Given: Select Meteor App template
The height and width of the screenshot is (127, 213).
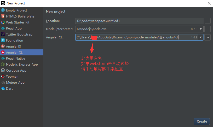Looking at the screenshot, I should 22,83.
